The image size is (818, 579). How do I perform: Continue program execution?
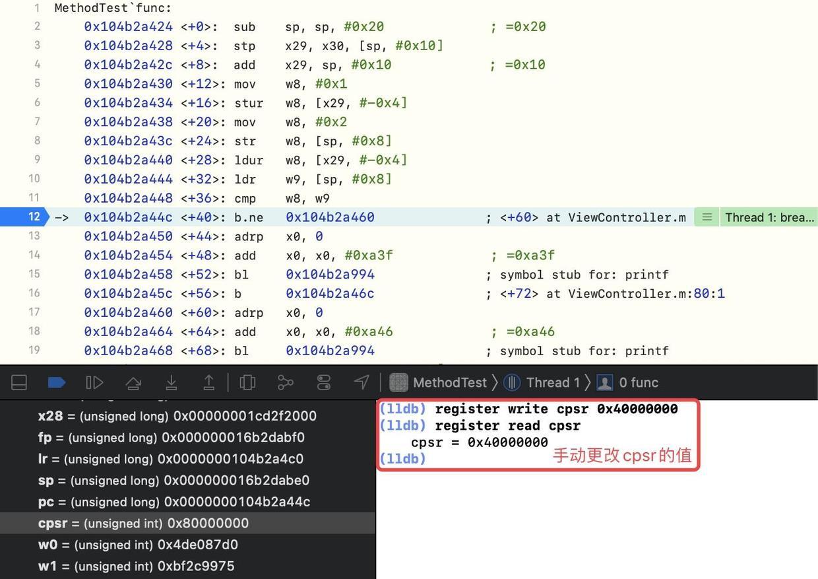point(94,382)
